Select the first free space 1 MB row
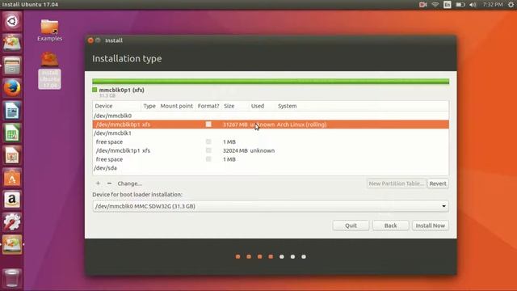 (271, 142)
